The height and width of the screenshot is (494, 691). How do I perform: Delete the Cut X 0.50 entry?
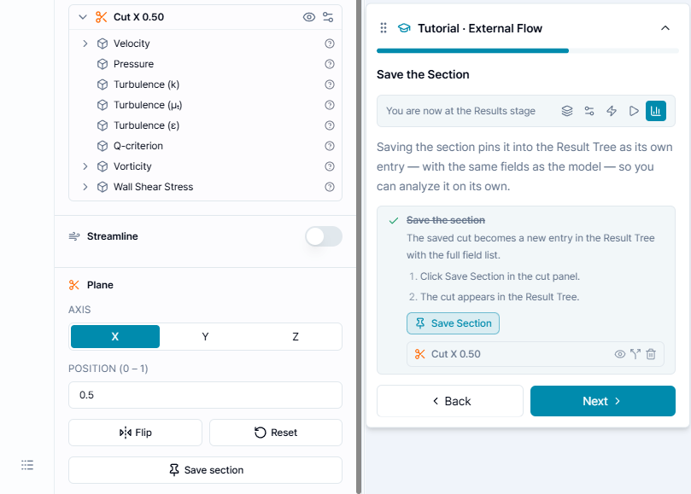pyautogui.click(x=651, y=354)
